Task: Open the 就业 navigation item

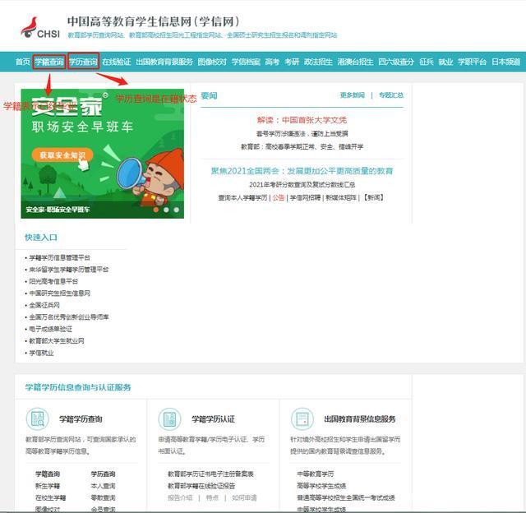Action: [x=445, y=62]
